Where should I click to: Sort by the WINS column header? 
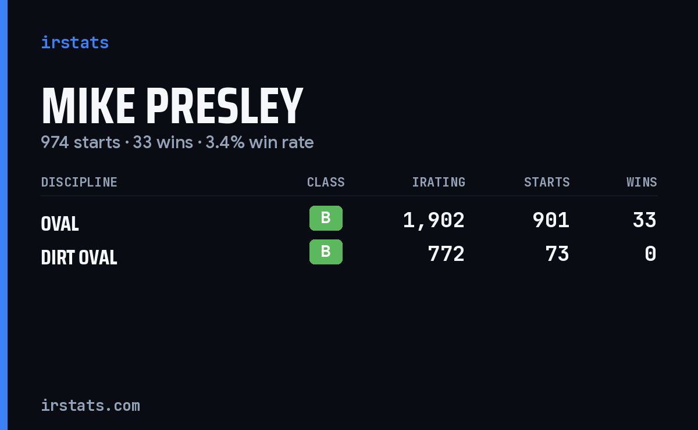pyautogui.click(x=642, y=182)
